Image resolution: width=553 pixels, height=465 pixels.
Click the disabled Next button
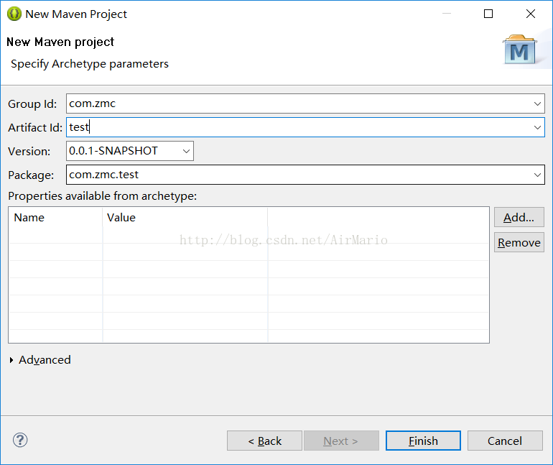pos(341,441)
